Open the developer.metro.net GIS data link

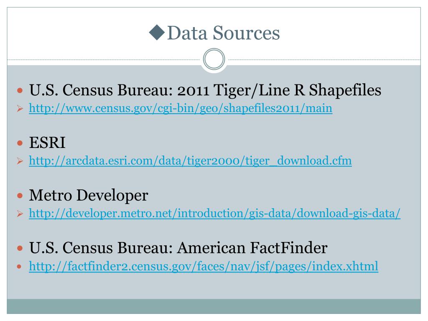[x=214, y=214]
